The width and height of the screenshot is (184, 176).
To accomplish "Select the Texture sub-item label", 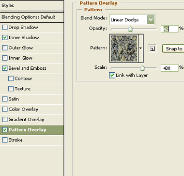I will (x=23, y=89).
